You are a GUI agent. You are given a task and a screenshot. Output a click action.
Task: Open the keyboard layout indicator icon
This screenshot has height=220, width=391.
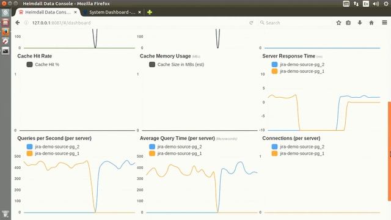point(346,4)
